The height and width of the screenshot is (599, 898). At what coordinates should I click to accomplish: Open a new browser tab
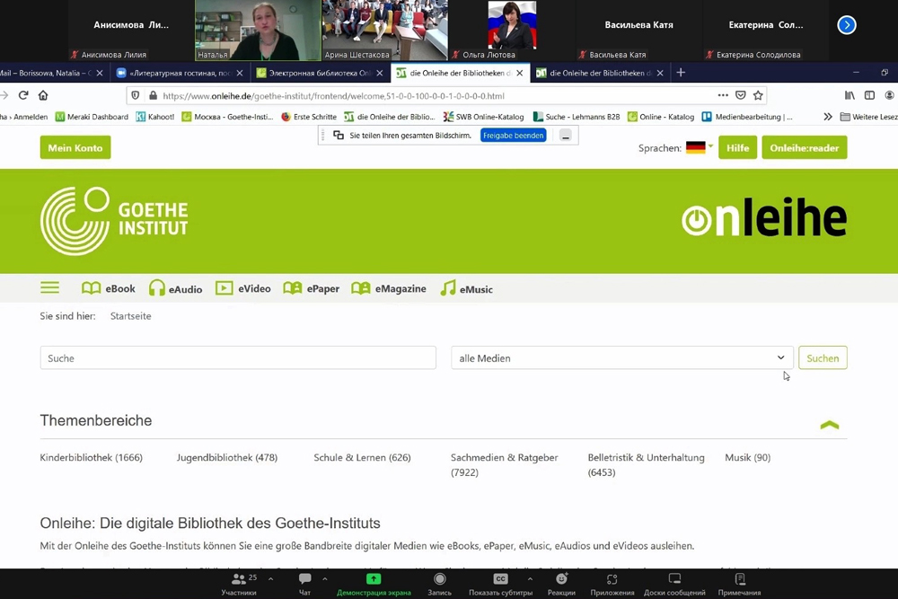(x=681, y=73)
